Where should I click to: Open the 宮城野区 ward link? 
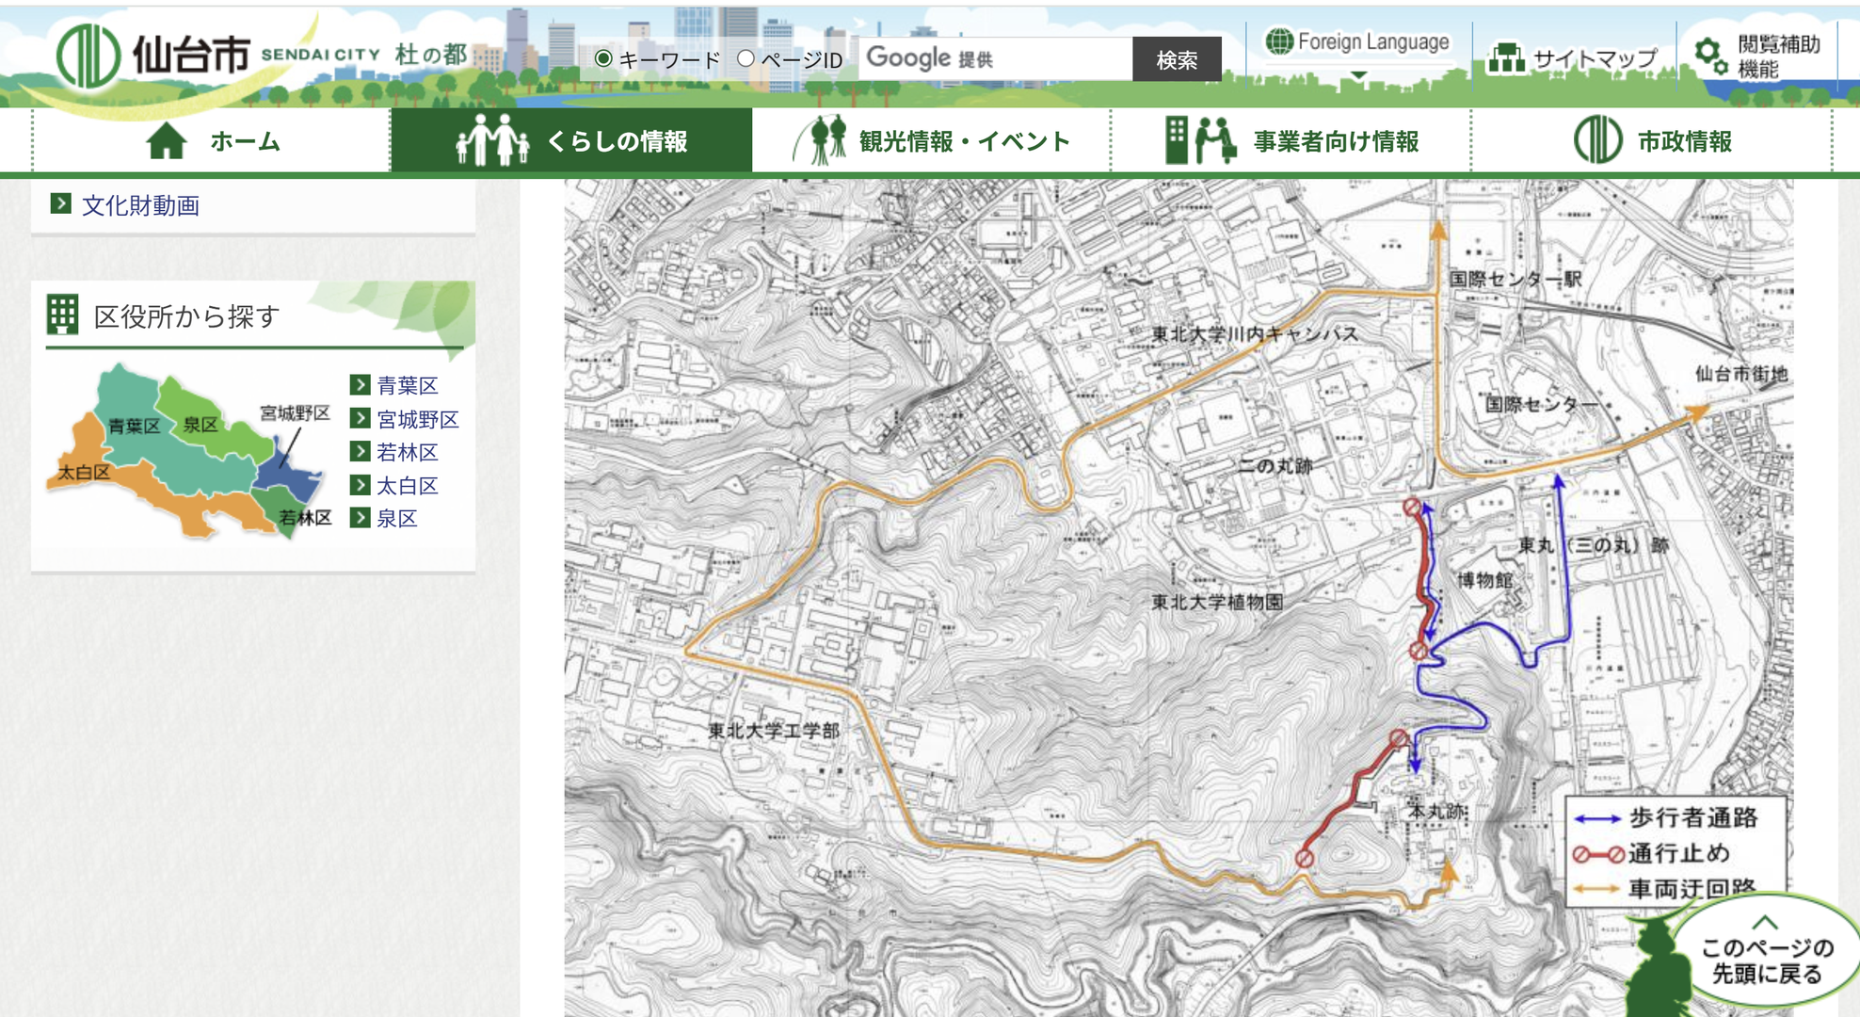pos(417,419)
